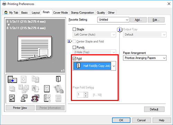Switch to the Basic tab

tap(25, 13)
